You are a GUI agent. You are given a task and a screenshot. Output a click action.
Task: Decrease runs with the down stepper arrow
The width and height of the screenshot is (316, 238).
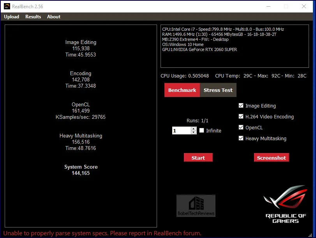click(194, 132)
